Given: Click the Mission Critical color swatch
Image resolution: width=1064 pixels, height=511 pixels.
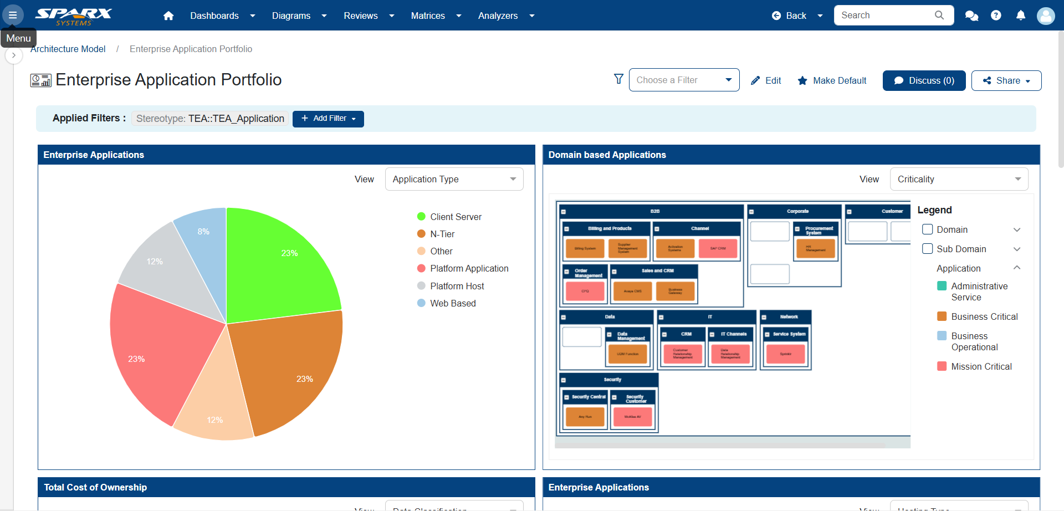Looking at the screenshot, I should tap(942, 366).
